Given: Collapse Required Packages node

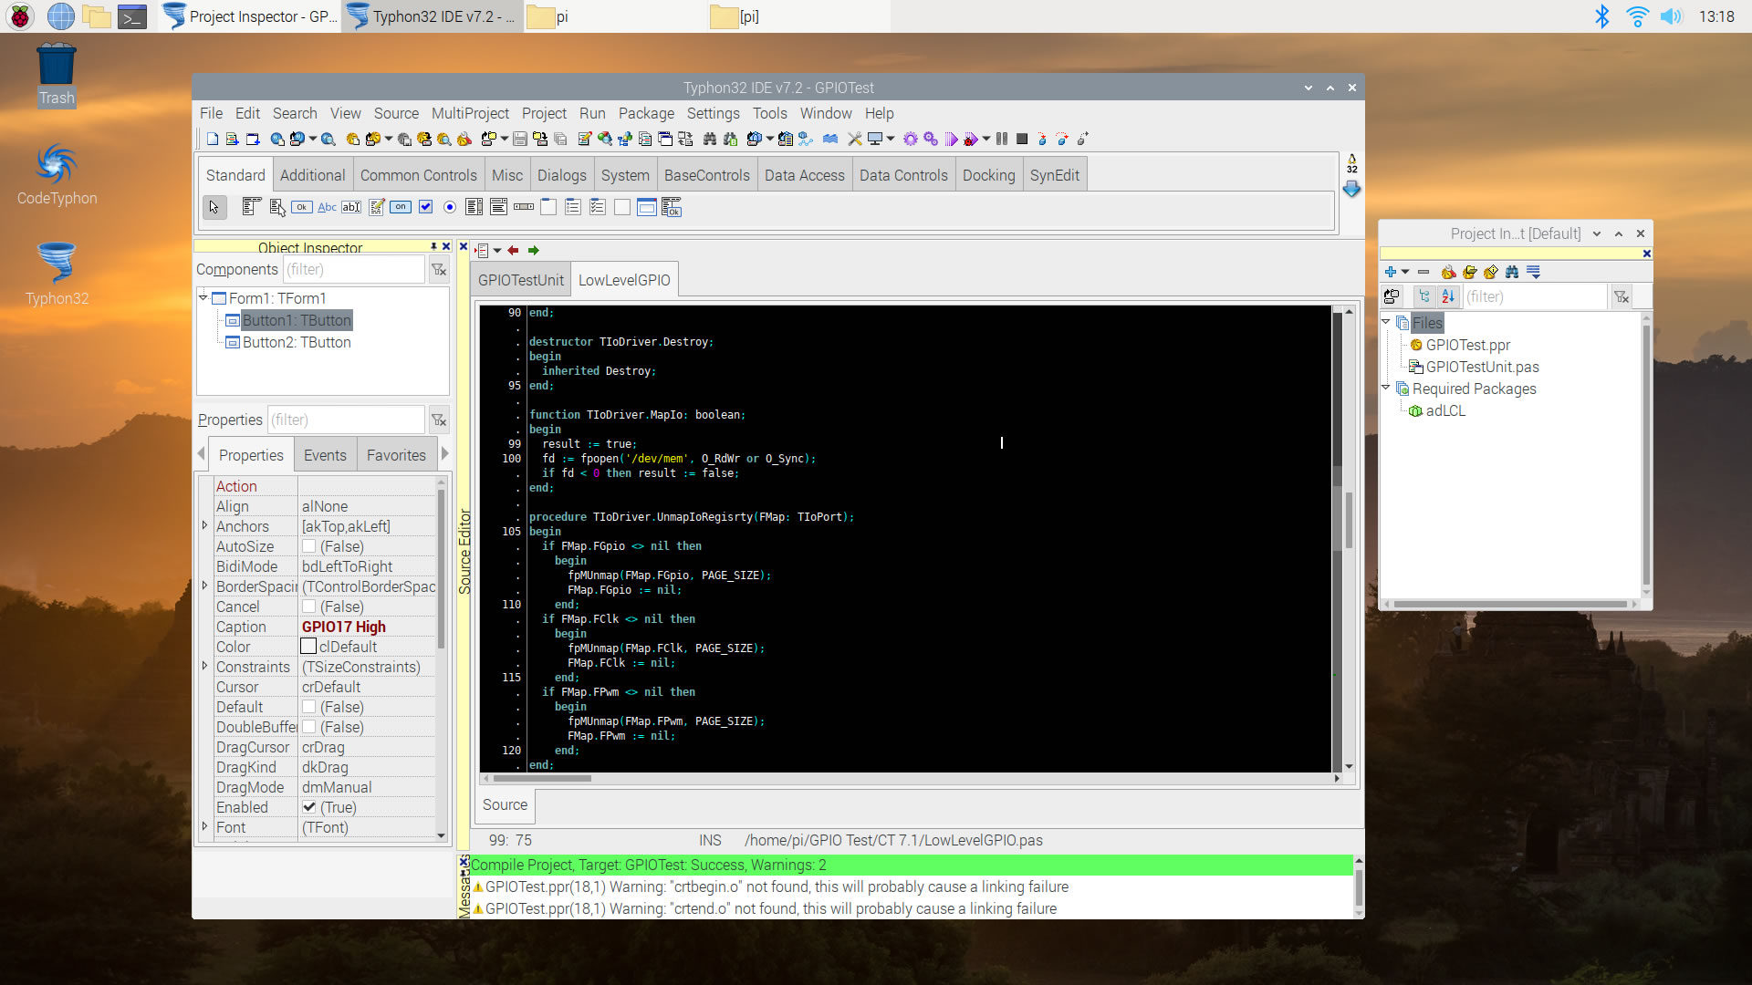Looking at the screenshot, I should click(1386, 388).
